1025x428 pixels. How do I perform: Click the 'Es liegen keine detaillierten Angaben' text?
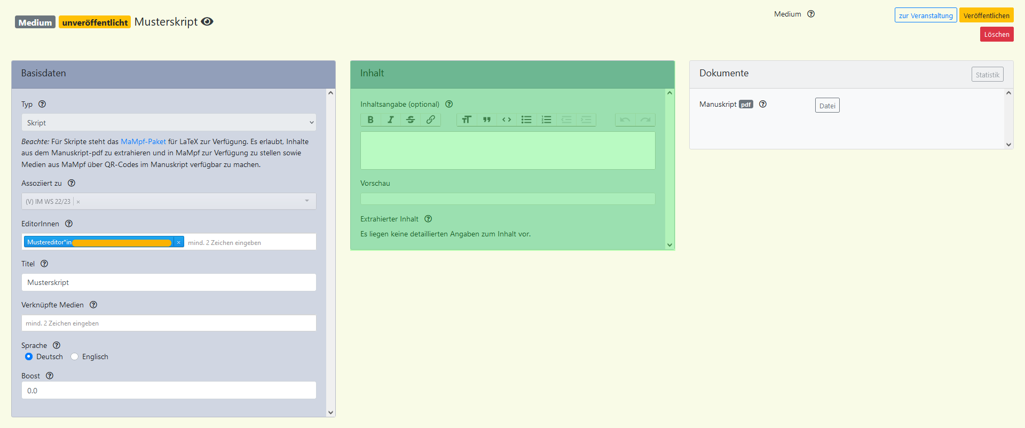pos(445,234)
